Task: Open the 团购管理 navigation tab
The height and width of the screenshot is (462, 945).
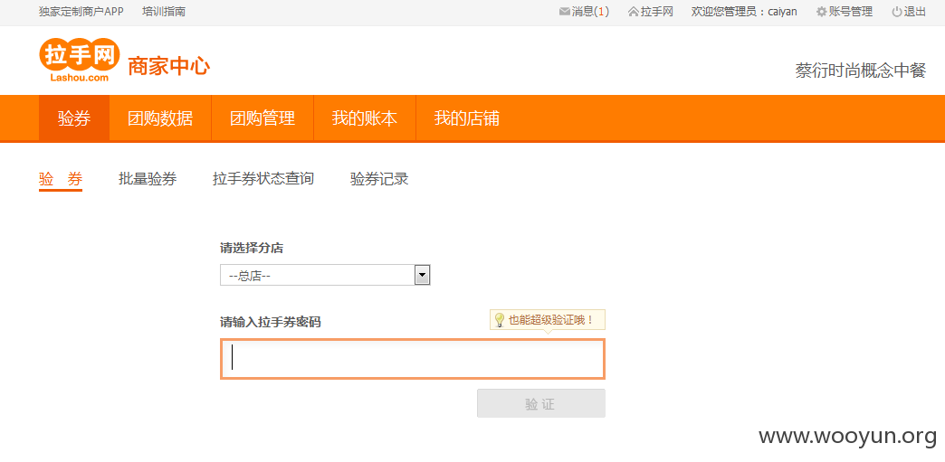Action: [x=262, y=118]
